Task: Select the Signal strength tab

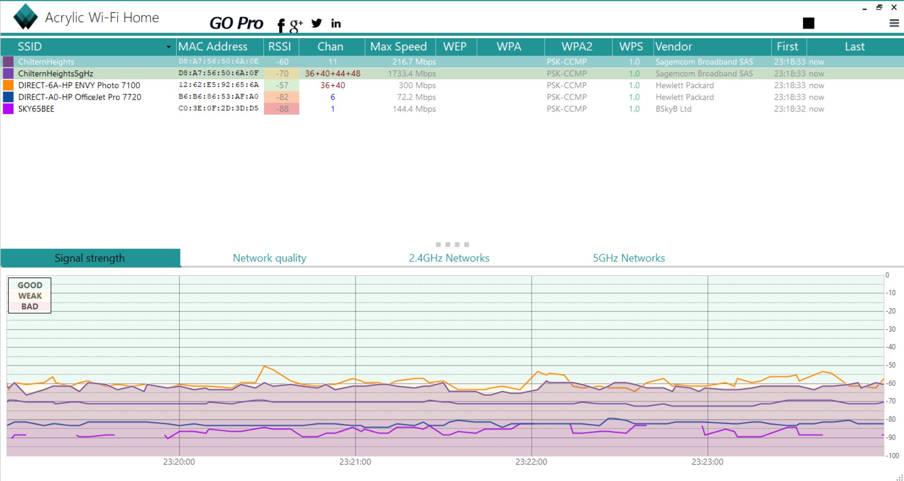Action: pos(90,258)
